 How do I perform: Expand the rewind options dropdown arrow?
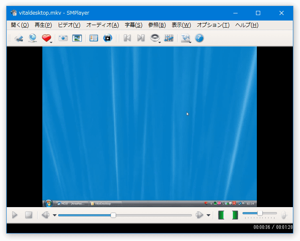click(54, 215)
